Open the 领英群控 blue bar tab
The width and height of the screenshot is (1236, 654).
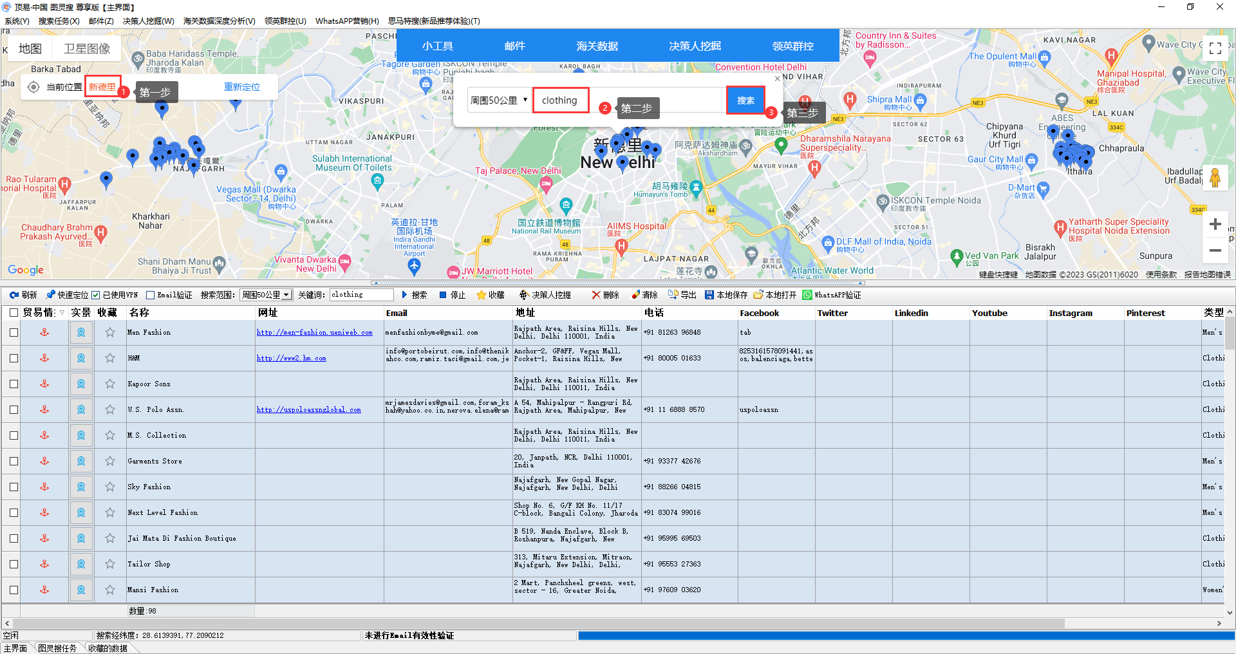pyautogui.click(x=792, y=46)
